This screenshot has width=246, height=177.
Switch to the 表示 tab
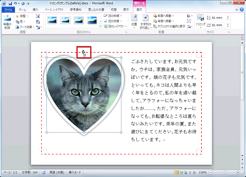126,10
